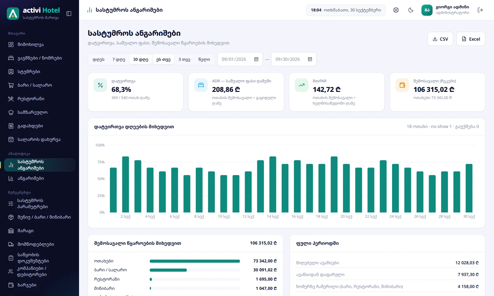Open გიორგი ადმინი user profile
Image resolution: width=494 pixels, height=296 pixels.
coord(446,10)
